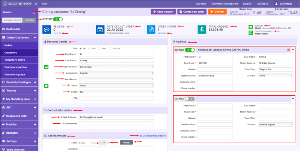Open the Country dropdown showing China
300x151 pixels.
276,75
